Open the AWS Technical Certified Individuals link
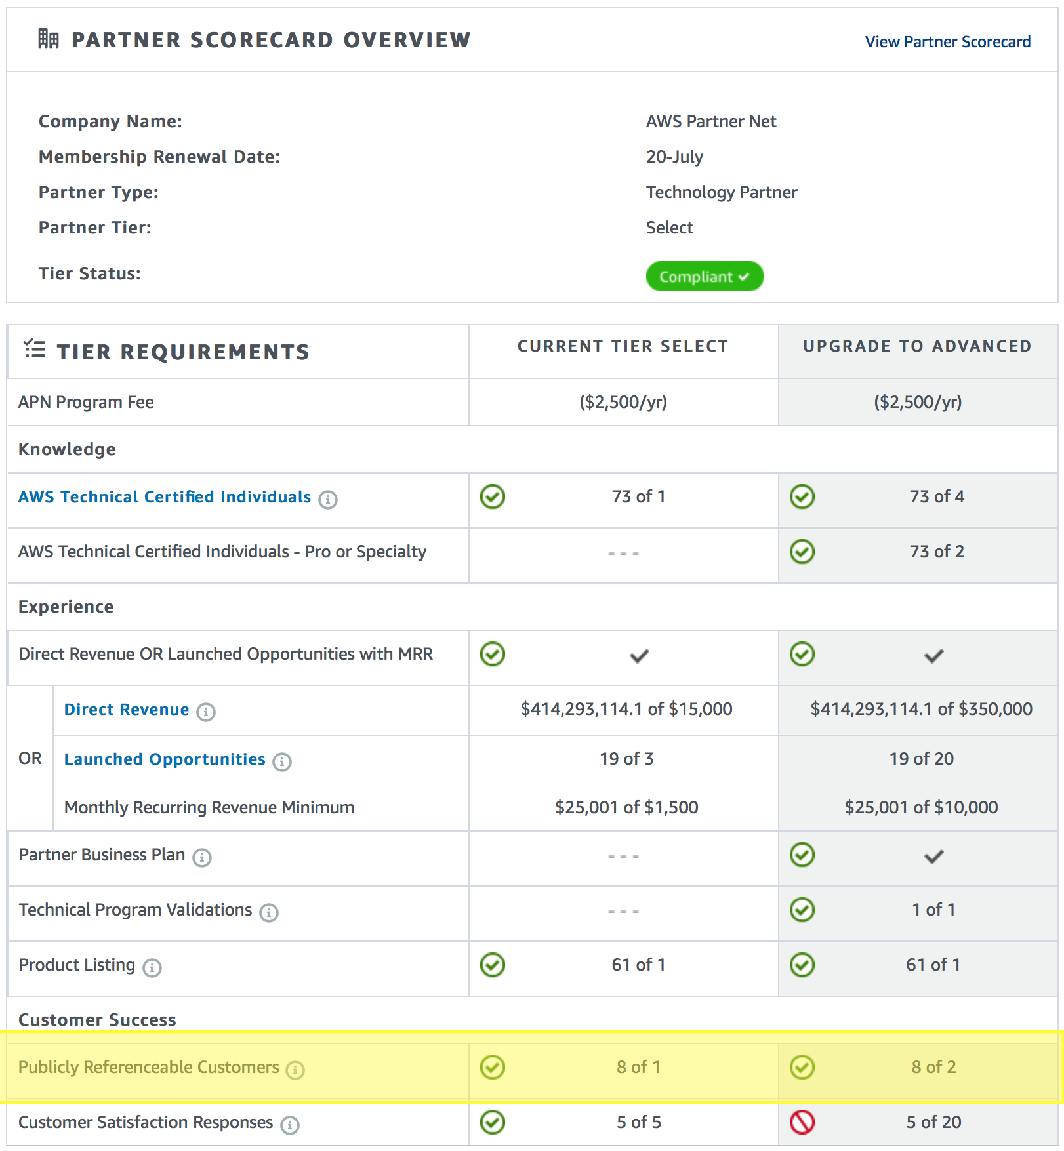 pyautogui.click(x=165, y=496)
